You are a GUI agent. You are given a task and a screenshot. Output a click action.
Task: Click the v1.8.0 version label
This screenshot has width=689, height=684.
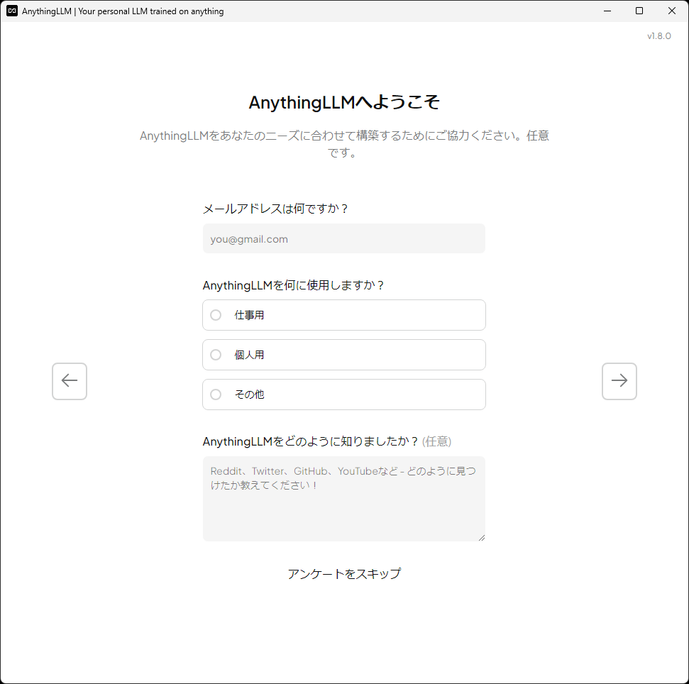658,35
